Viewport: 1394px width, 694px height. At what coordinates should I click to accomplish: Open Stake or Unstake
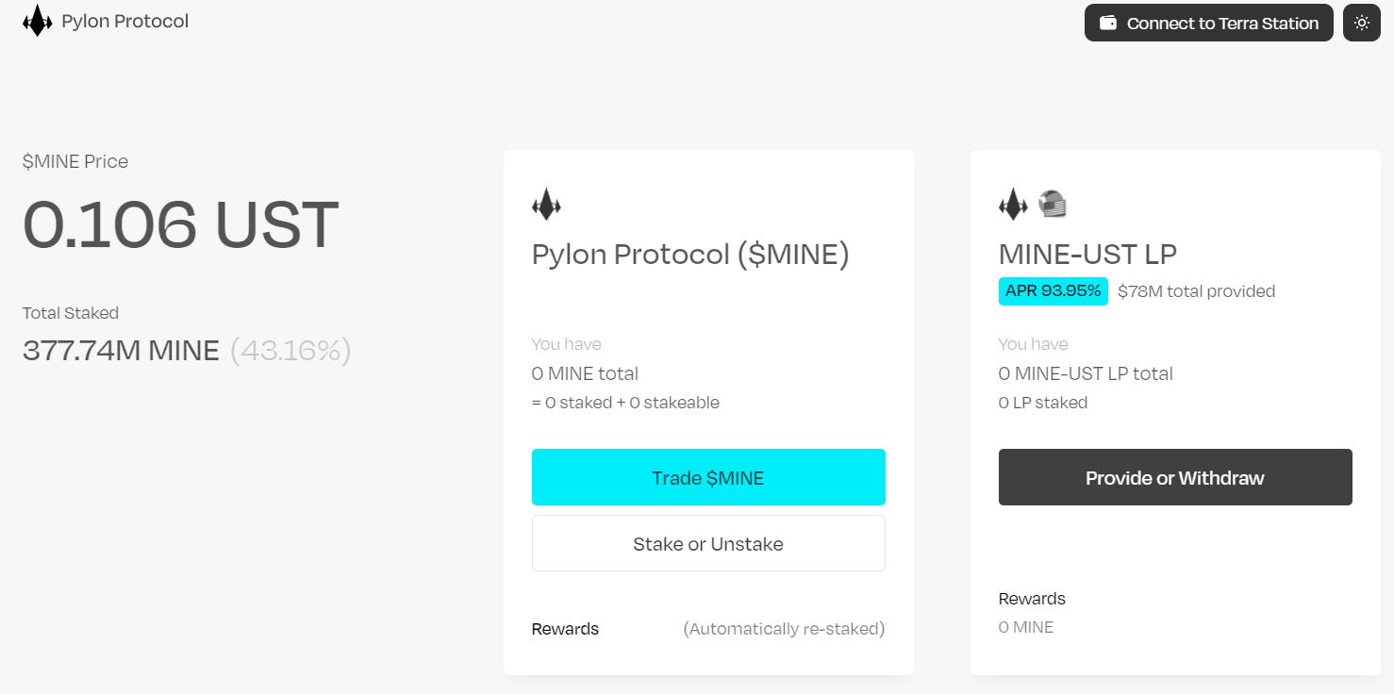pos(708,543)
